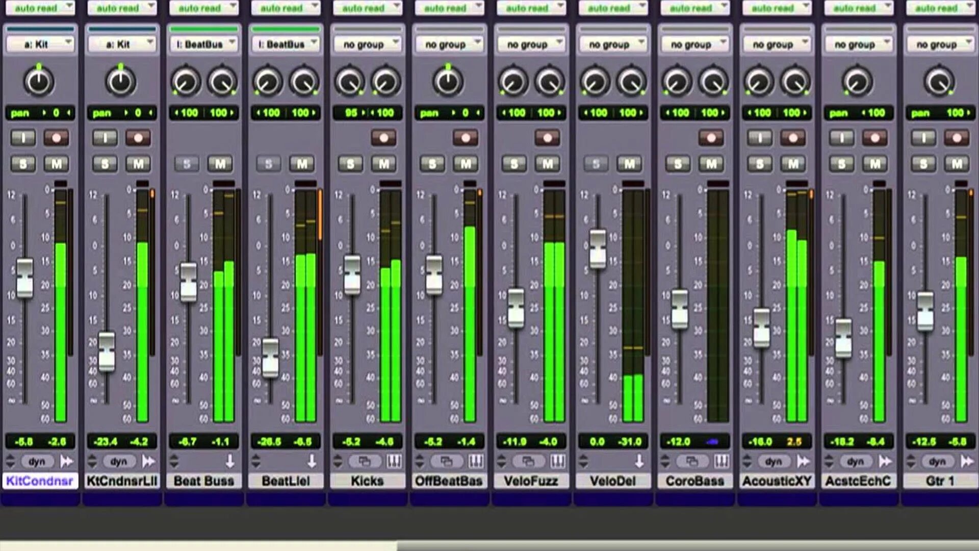Screen dimensions: 979x551
Task: Open 'auto read' menu on VeloFuzz track
Action: 531,8
